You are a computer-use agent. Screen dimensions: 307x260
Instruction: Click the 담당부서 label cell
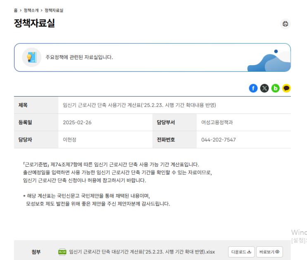pyautogui.click(x=174, y=123)
